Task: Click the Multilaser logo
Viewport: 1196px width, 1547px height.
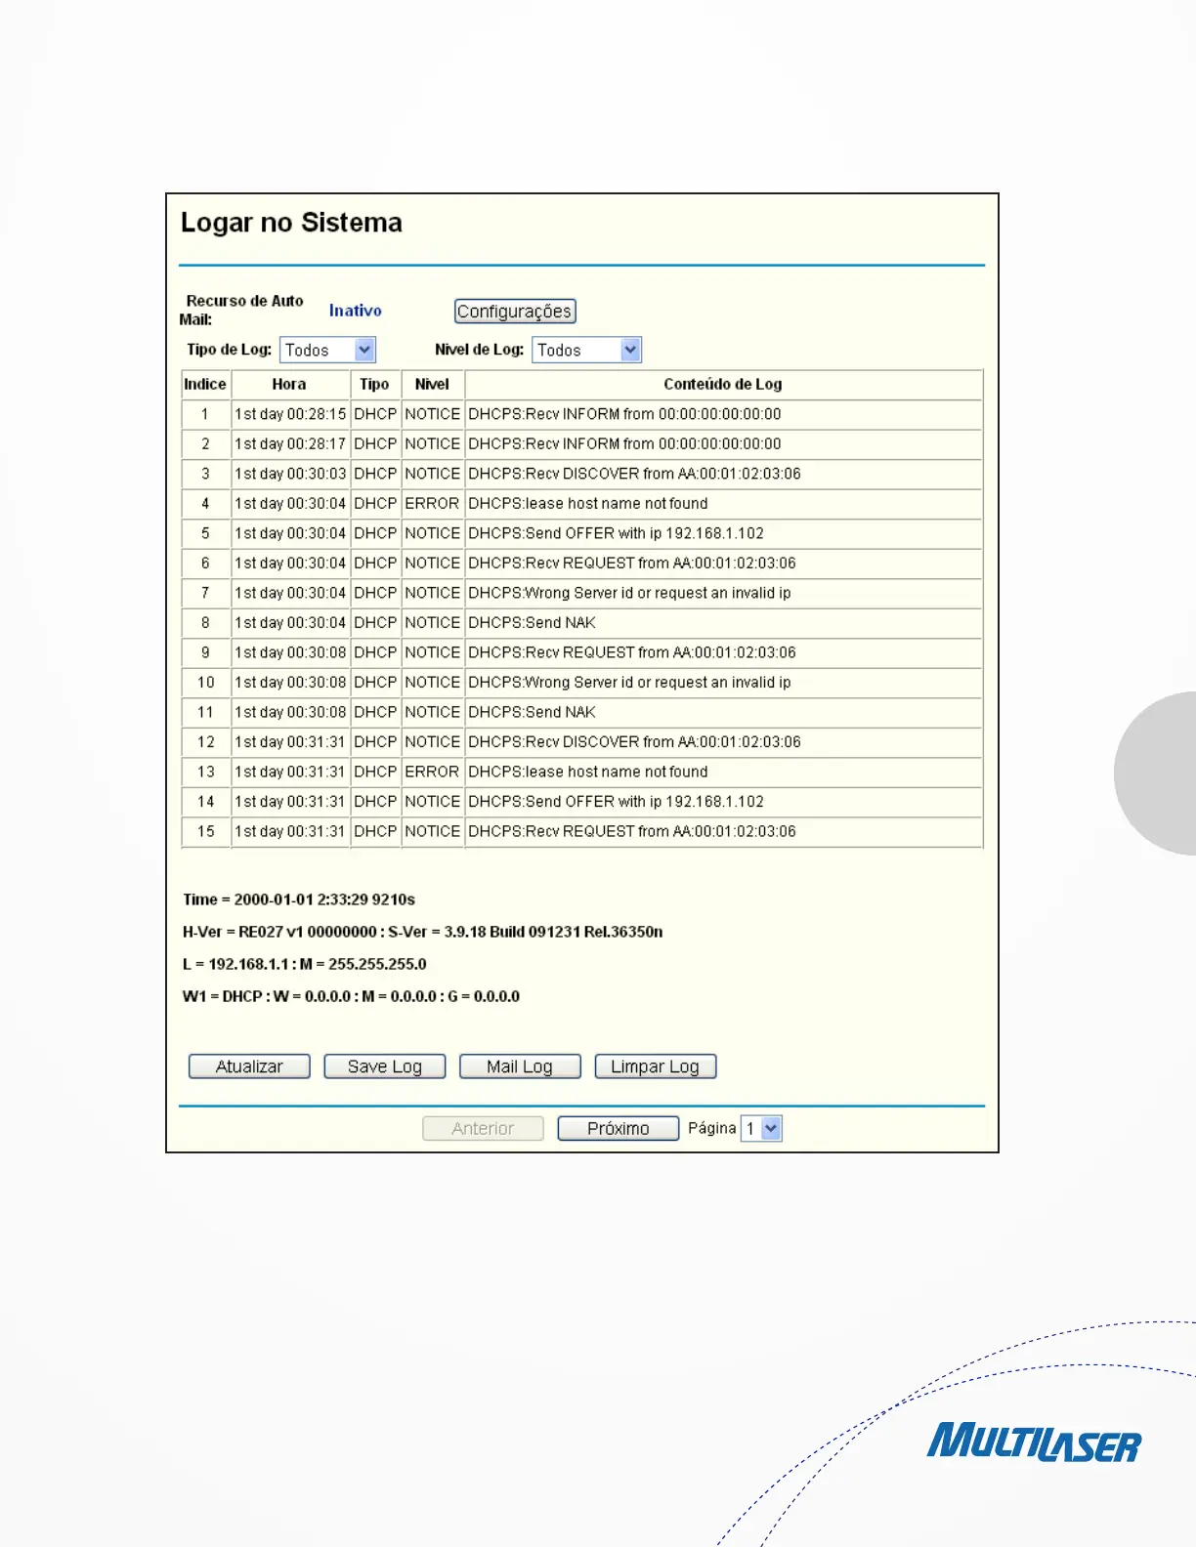Action: tap(1035, 1442)
